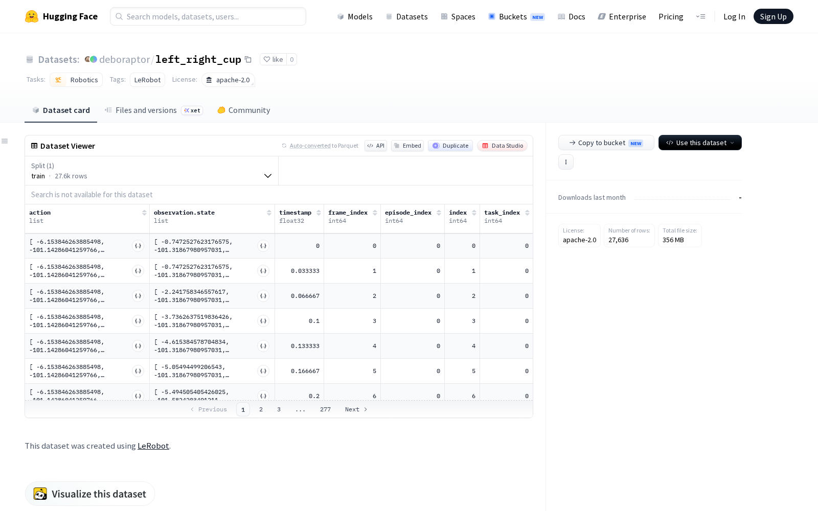Focus the search models and datasets field
The width and height of the screenshot is (818, 511).
[x=208, y=16]
